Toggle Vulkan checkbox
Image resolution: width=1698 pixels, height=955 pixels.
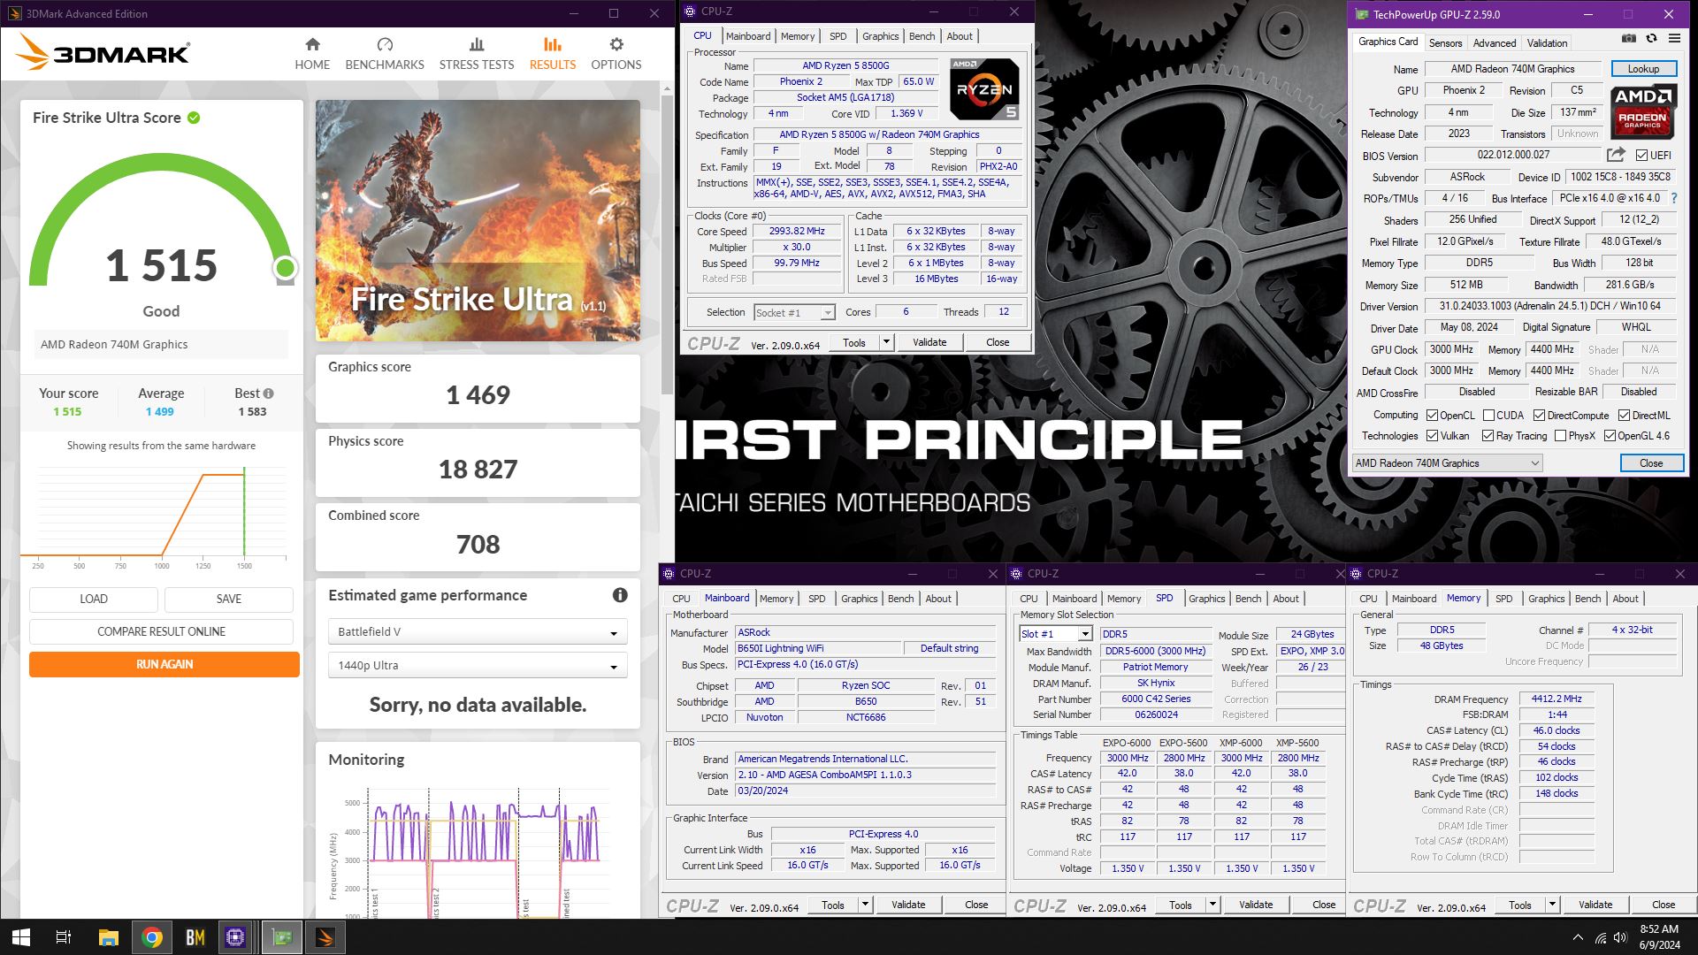click(x=1432, y=436)
